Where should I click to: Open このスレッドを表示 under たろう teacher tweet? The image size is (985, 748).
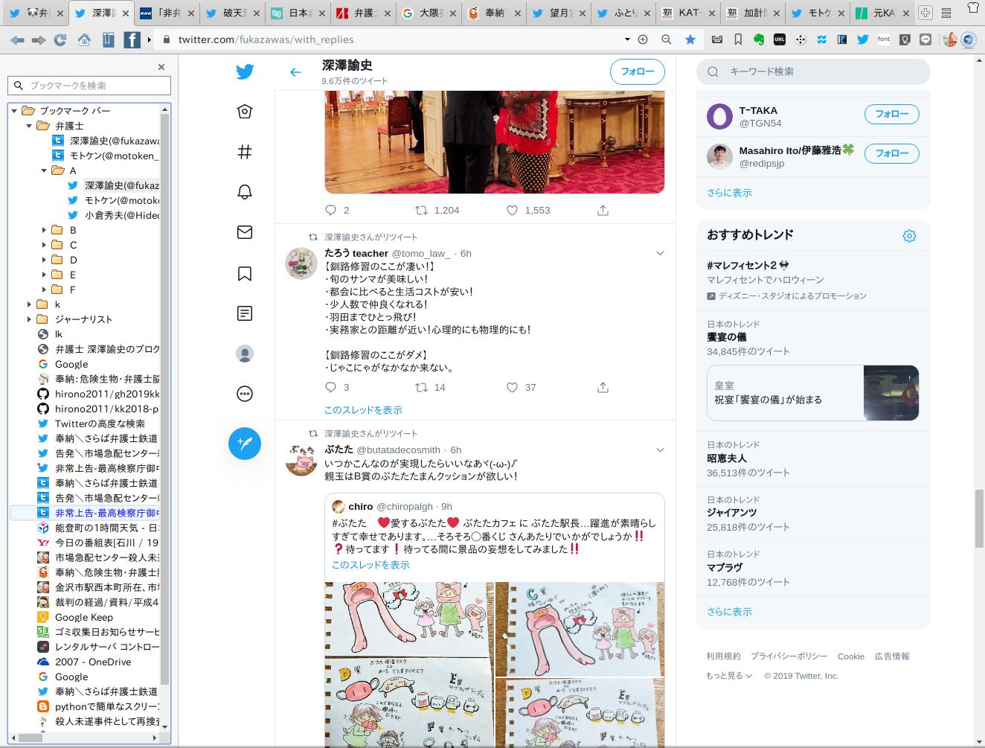(x=363, y=410)
